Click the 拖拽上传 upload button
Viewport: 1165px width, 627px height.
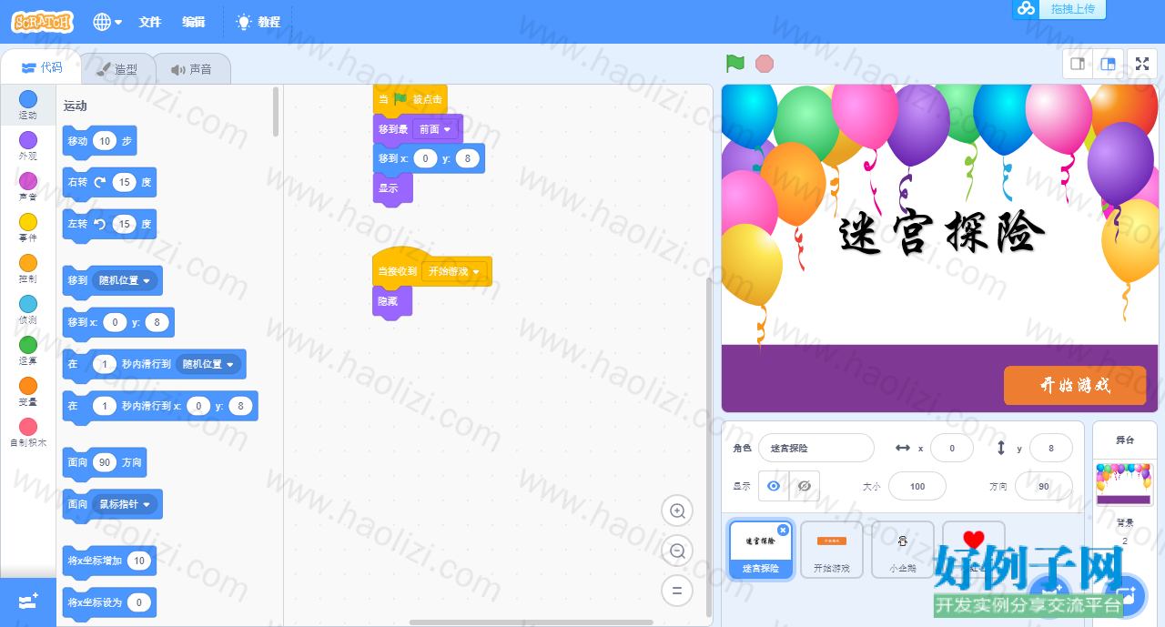(1059, 9)
